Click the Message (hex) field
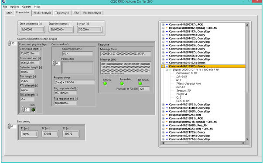 coord(126,53)
